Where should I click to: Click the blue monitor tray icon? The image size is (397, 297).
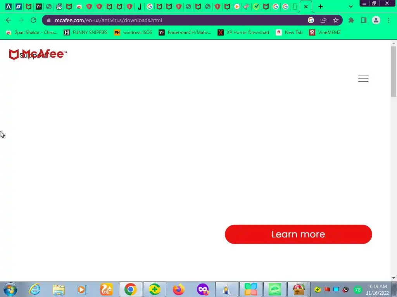pos(336,289)
